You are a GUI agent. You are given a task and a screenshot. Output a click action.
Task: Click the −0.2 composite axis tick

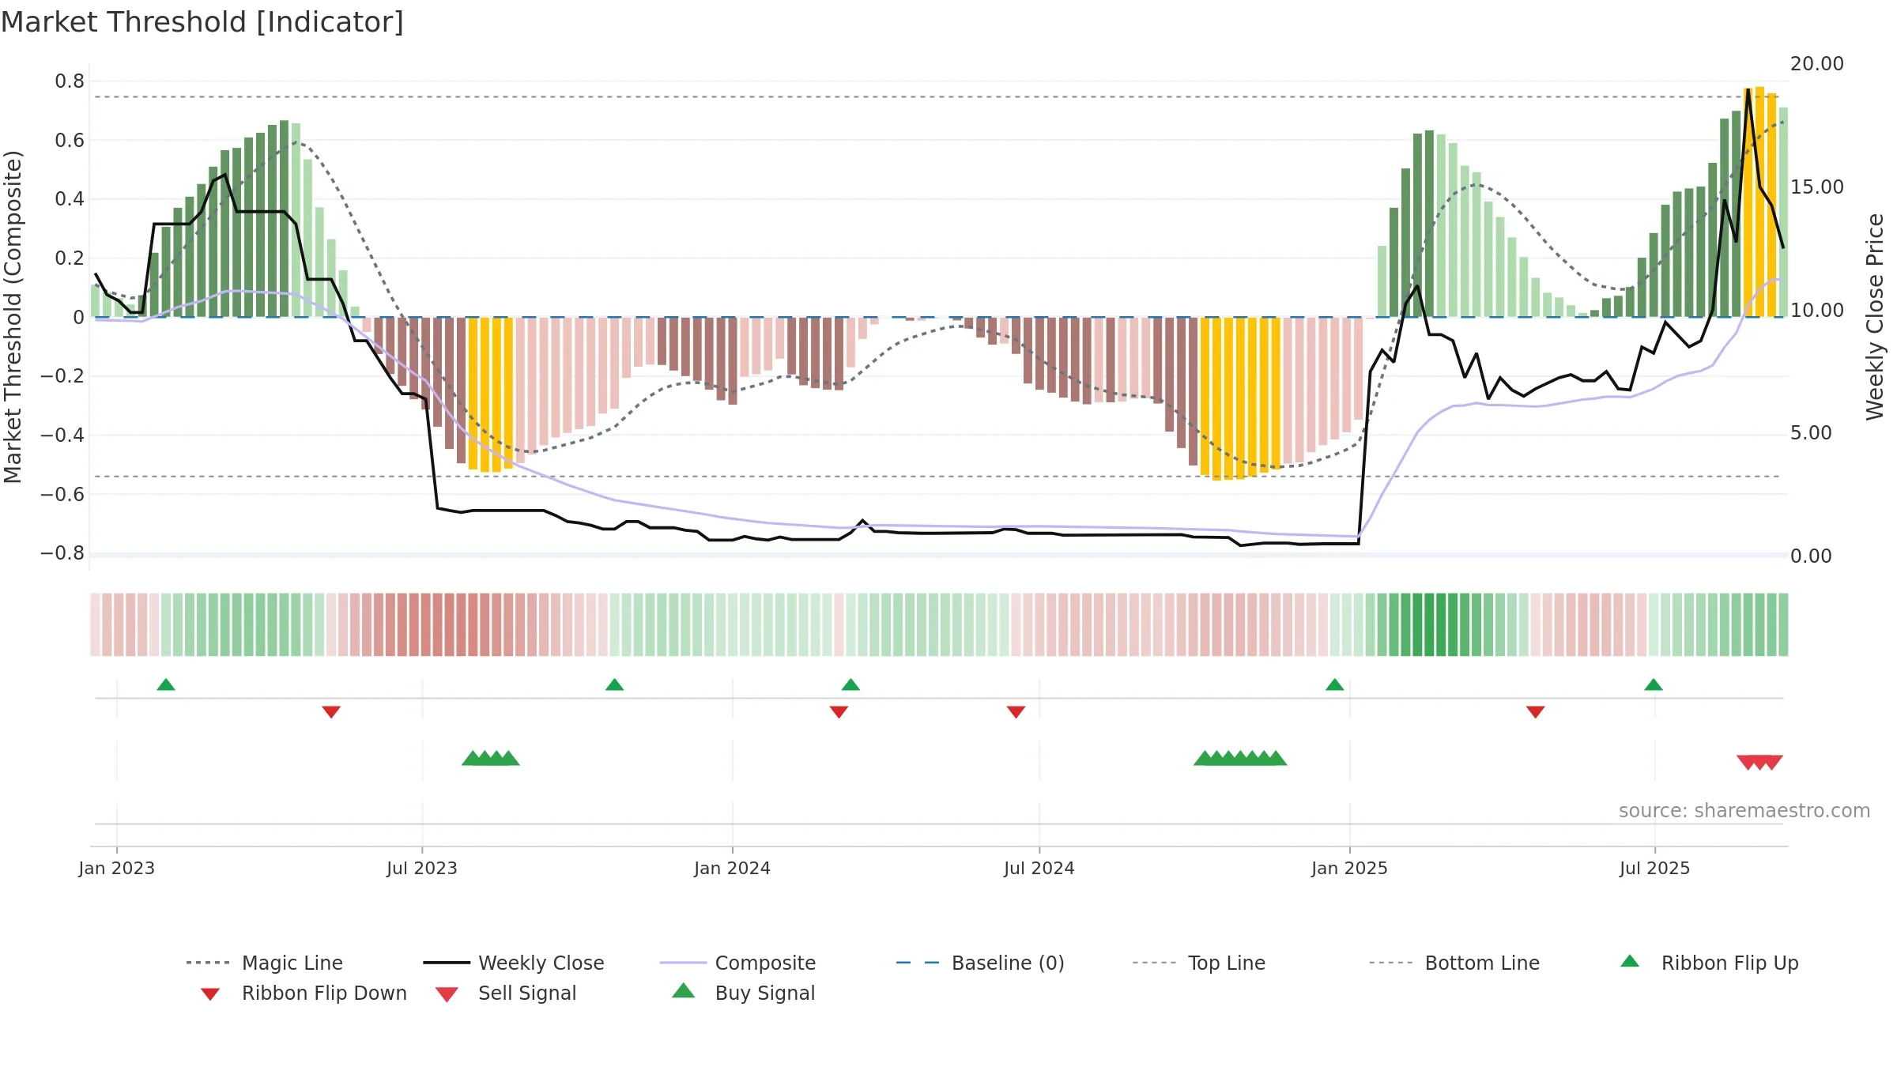click(x=62, y=376)
